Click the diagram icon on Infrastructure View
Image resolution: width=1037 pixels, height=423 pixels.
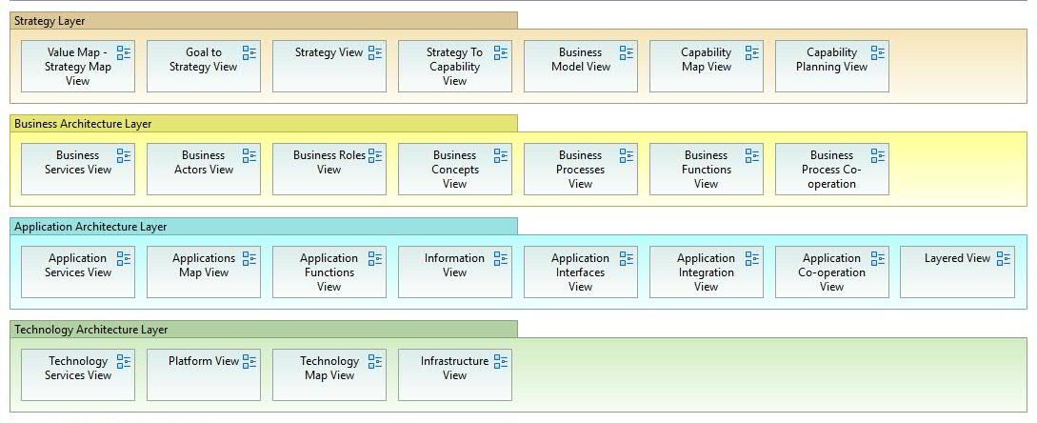(x=501, y=362)
